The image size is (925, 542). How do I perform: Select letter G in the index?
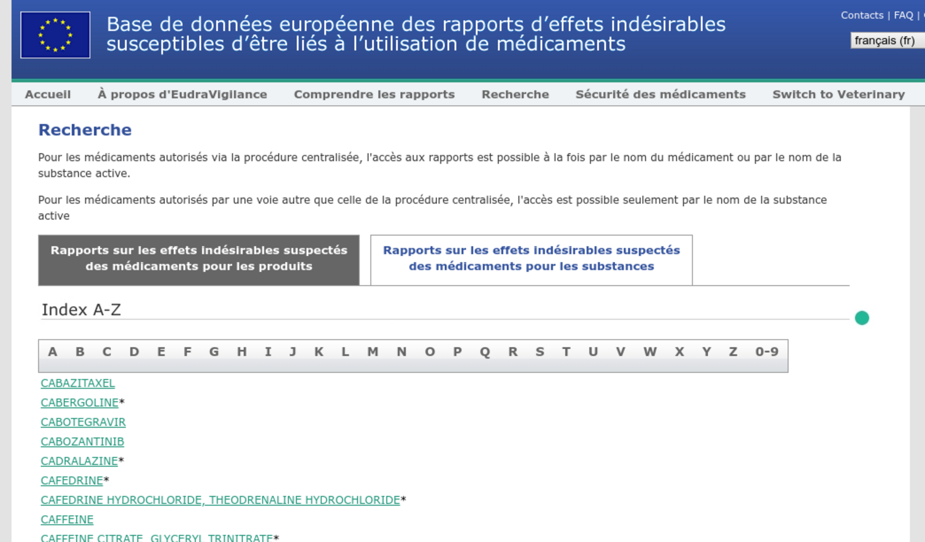click(x=214, y=352)
